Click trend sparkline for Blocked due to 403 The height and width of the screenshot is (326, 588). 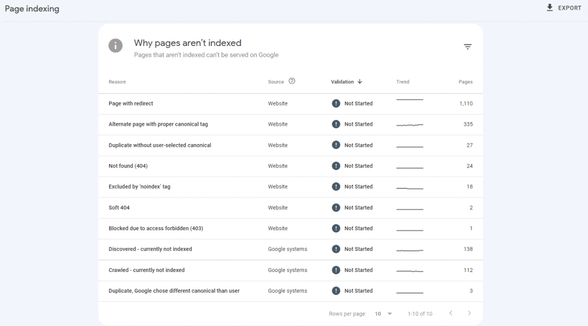tap(409, 229)
